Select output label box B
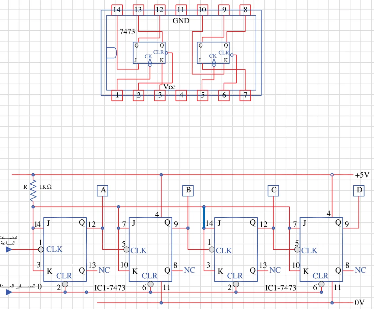This screenshot has width=374, height=309. pos(188,191)
